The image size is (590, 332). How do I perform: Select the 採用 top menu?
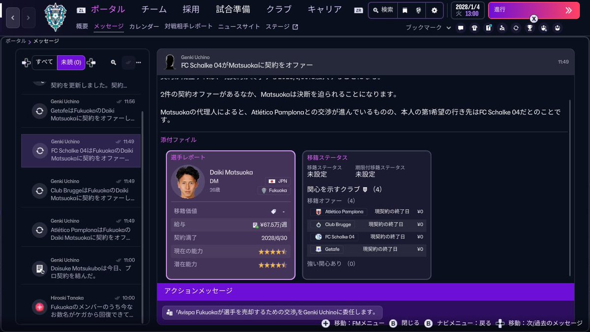(191, 9)
